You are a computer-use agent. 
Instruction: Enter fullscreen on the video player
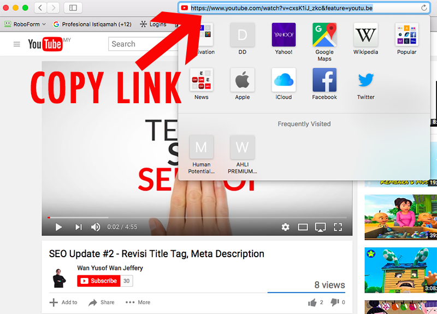tap(338, 227)
